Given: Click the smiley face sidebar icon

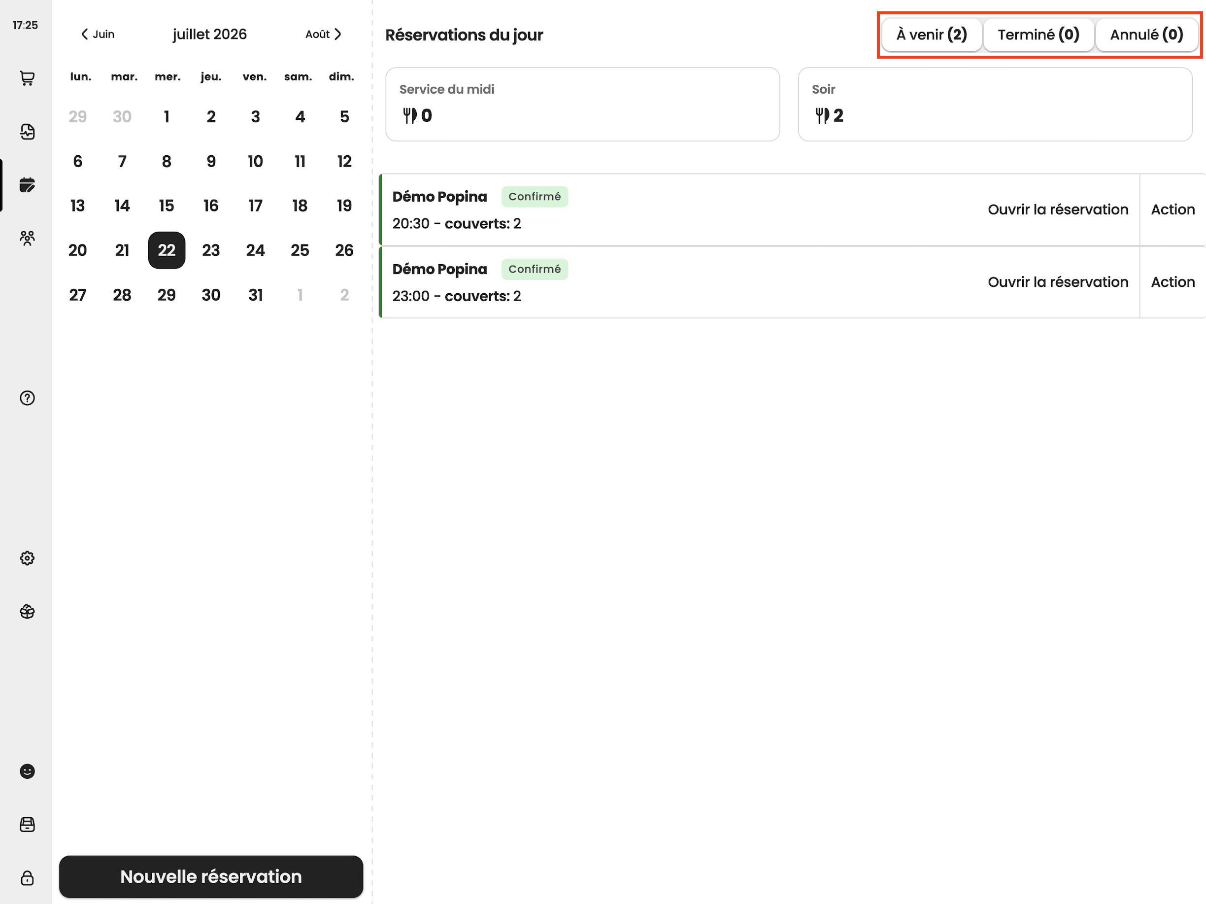Looking at the screenshot, I should [x=27, y=771].
